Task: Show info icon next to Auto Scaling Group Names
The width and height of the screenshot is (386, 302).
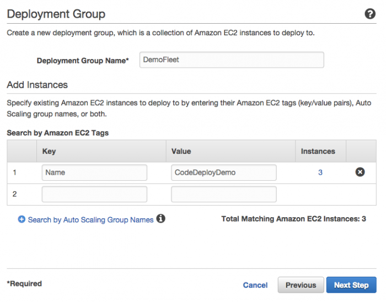Action: 161,218
